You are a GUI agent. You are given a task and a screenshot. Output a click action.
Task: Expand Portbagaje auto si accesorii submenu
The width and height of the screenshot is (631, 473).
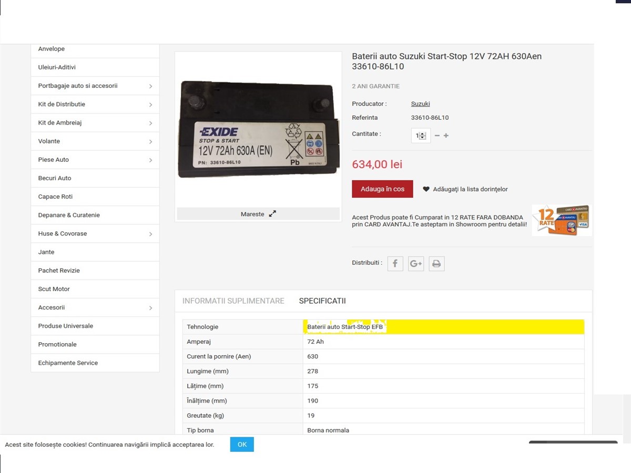click(150, 86)
